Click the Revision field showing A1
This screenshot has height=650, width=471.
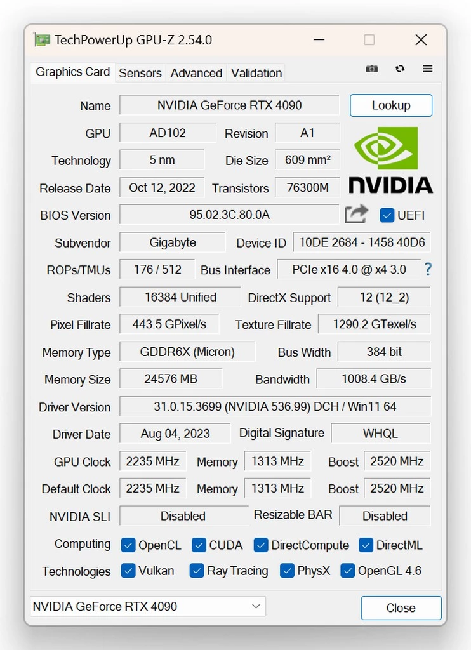(307, 133)
